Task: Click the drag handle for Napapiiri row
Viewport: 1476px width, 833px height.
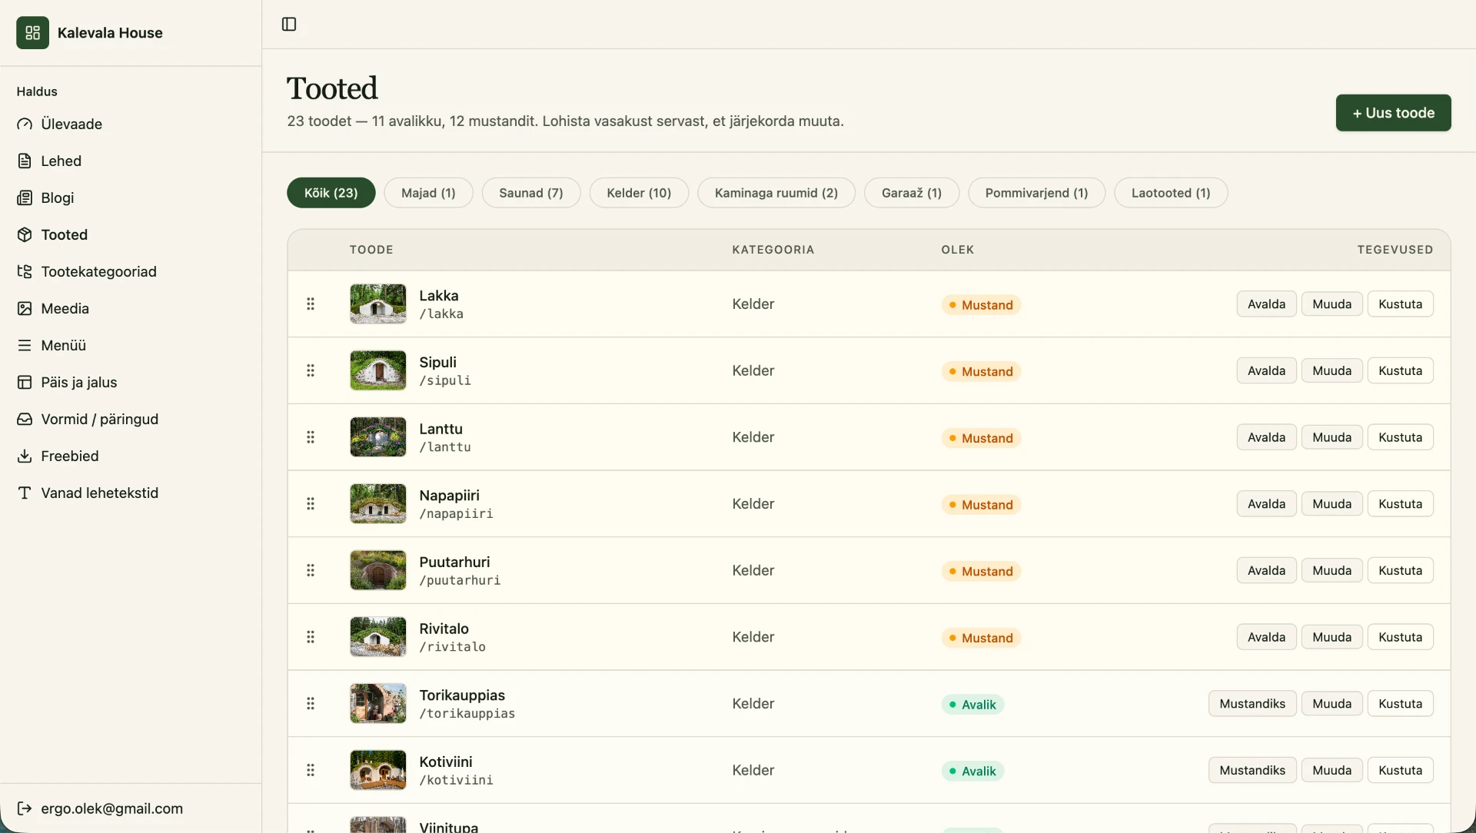Action: point(311,504)
